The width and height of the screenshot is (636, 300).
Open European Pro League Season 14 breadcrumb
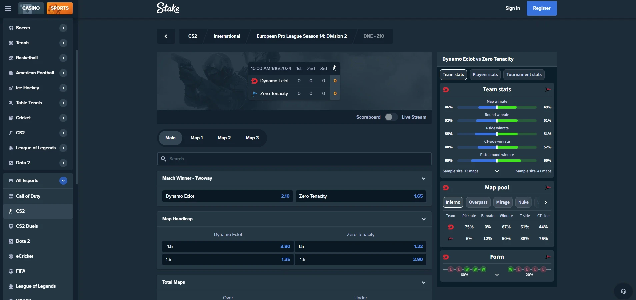point(302,36)
